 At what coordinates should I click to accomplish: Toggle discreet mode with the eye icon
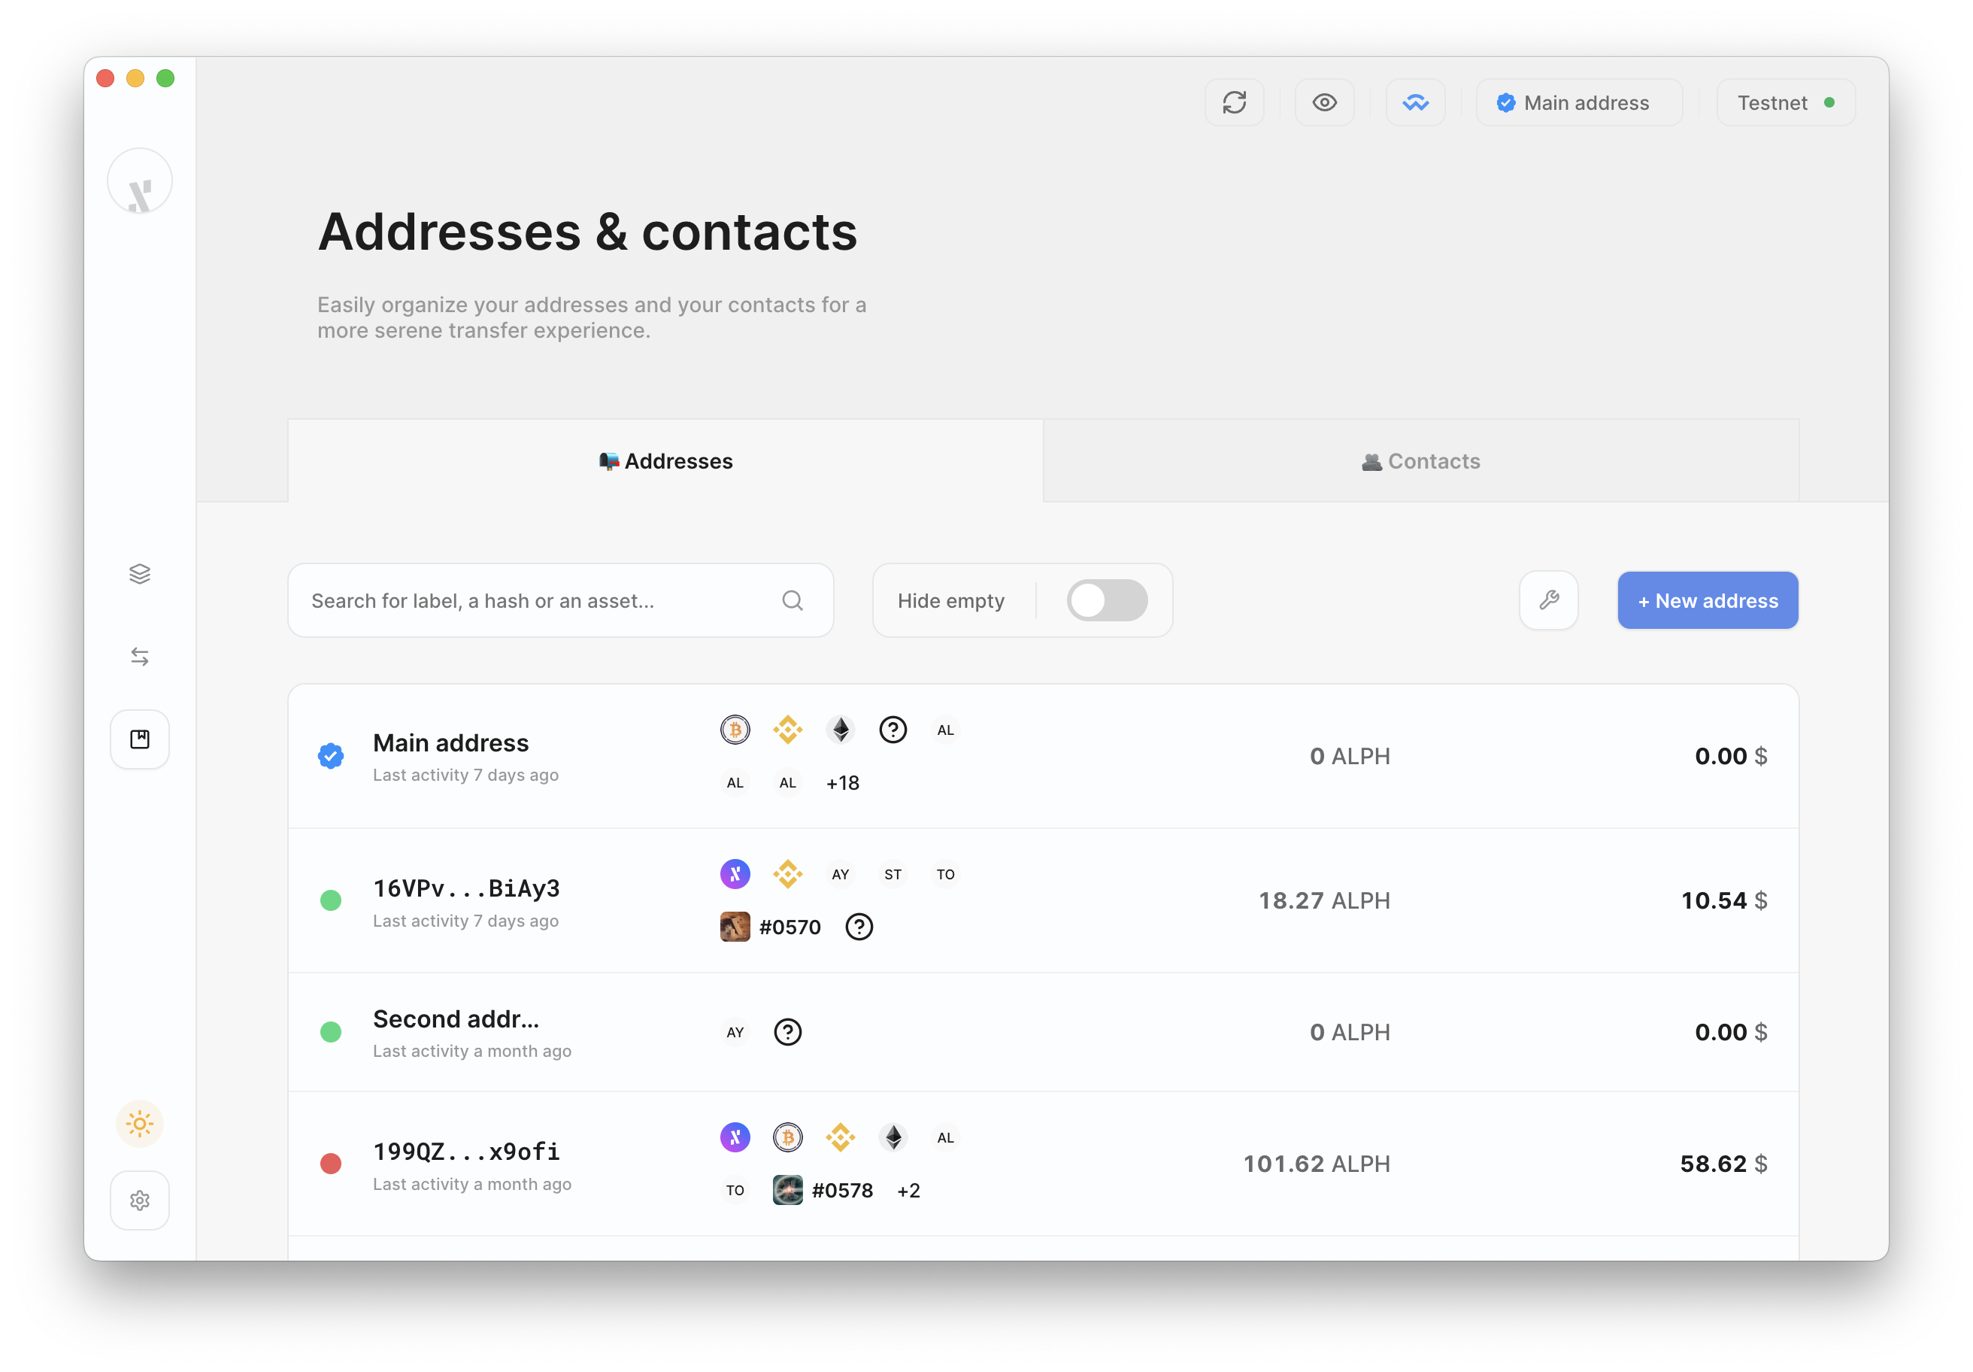point(1324,103)
